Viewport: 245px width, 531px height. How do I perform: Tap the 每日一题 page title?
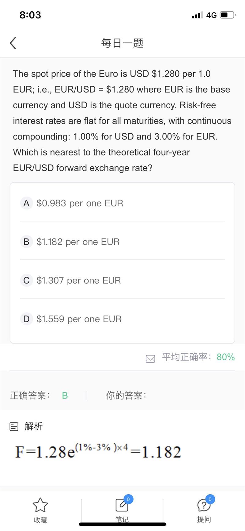pyautogui.click(x=122, y=43)
